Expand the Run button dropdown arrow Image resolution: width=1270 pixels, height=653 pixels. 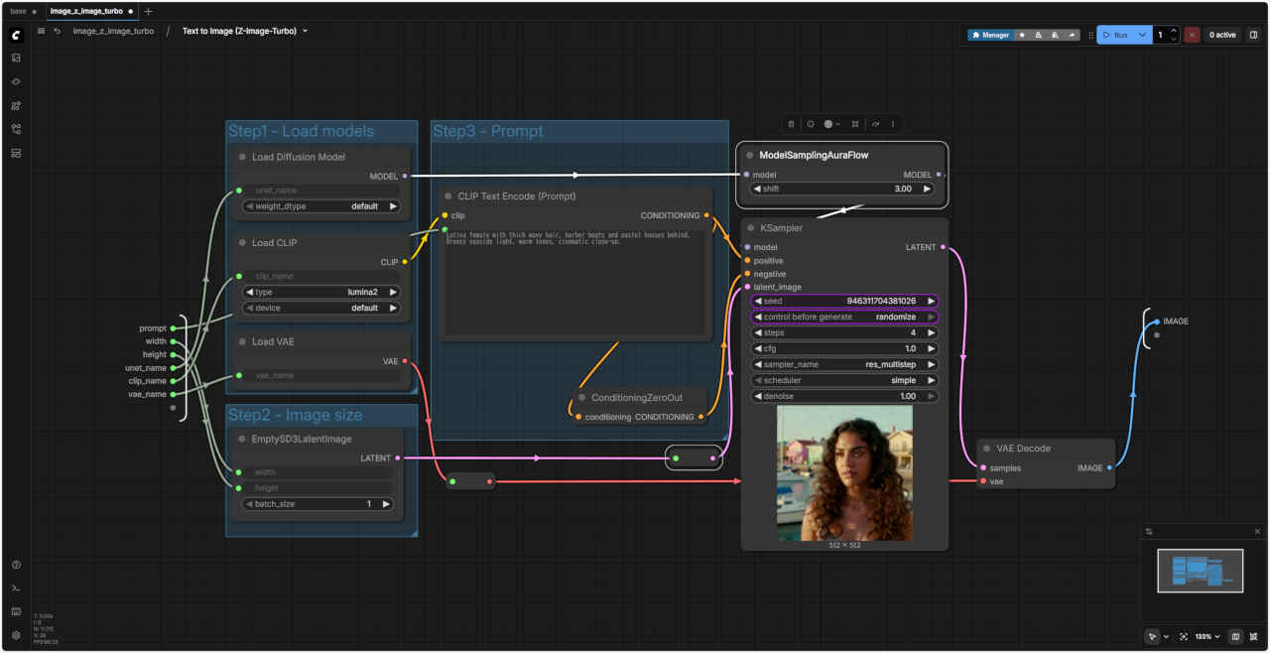(x=1142, y=35)
